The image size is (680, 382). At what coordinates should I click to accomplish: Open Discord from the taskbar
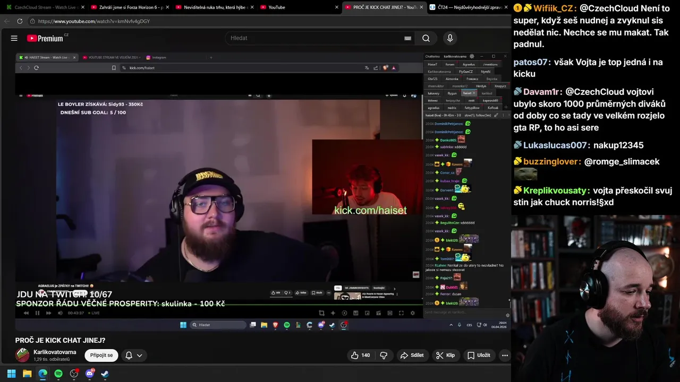(89, 374)
